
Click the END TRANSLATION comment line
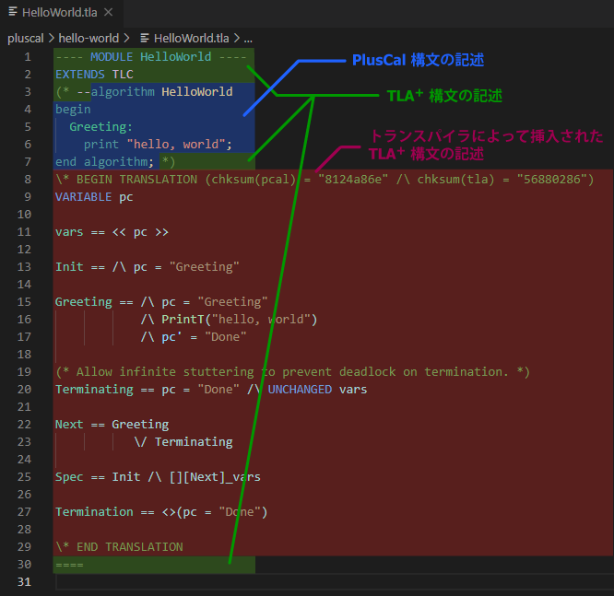pos(119,547)
